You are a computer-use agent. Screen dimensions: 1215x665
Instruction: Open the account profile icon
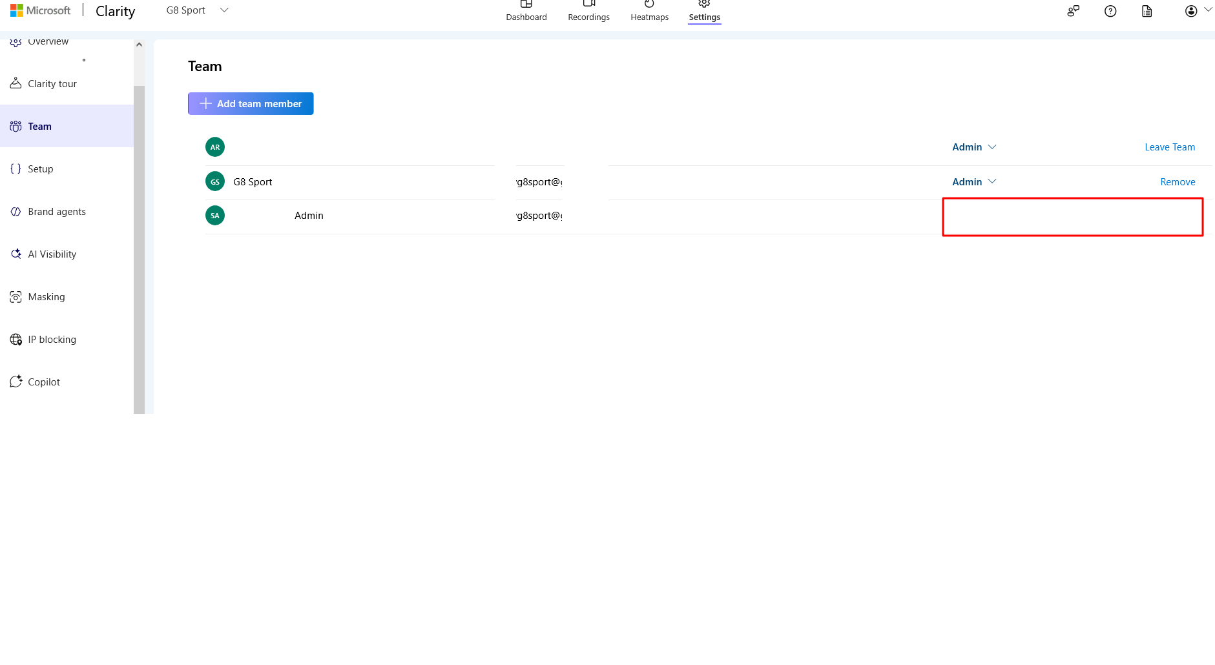coord(1191,11)
